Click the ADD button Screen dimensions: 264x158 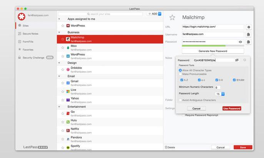pyautogui.click(x=153, y=14)
